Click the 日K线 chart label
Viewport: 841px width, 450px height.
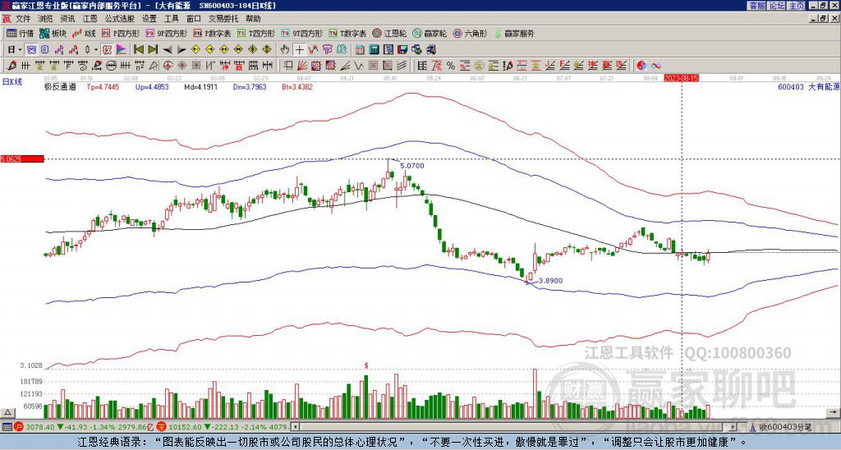[x=12, y=82]
